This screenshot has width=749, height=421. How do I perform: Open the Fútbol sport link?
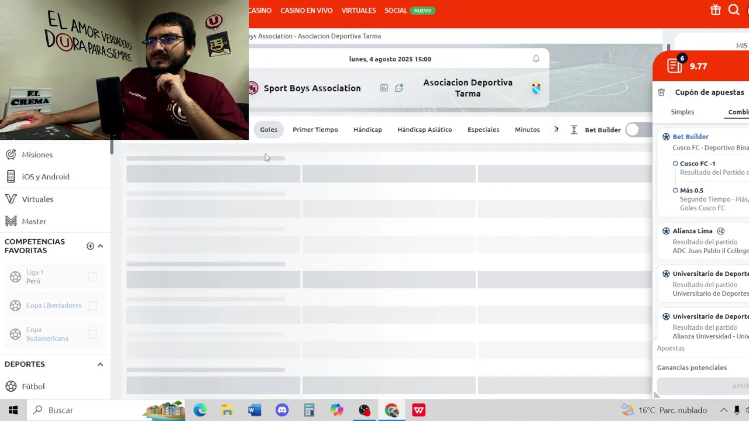point(33,387)
